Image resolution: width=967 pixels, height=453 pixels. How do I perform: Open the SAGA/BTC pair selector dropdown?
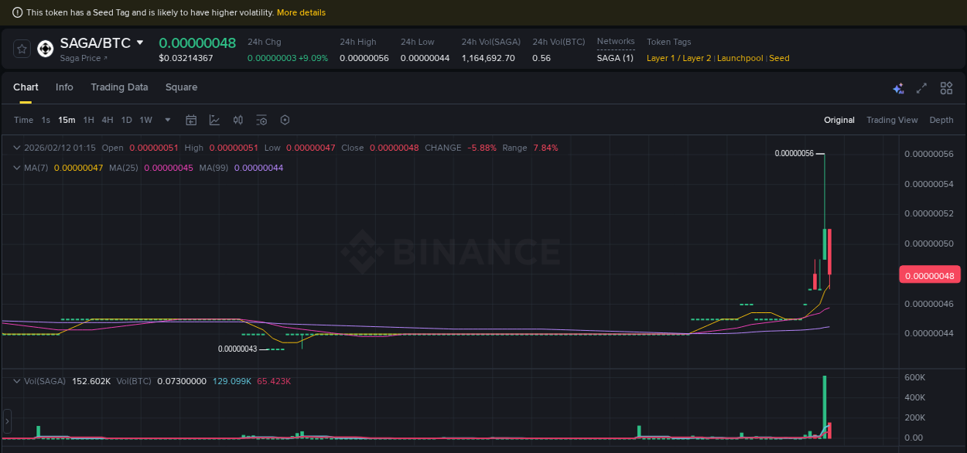pyautogui.click(x=139, y=43)
